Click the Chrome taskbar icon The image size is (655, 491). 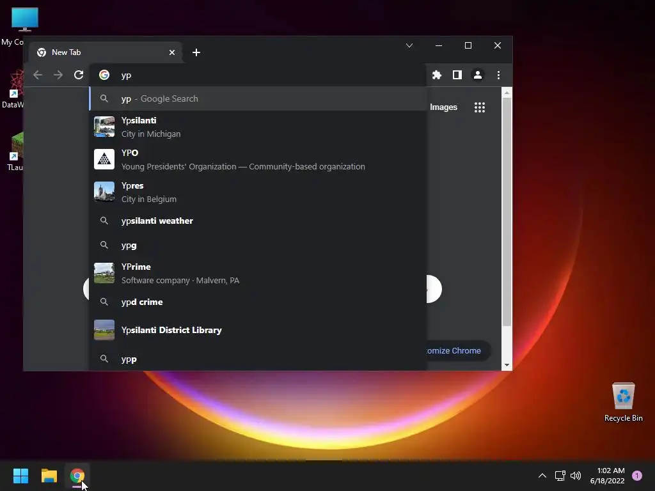pyautogui.click(x=77, y=476)
